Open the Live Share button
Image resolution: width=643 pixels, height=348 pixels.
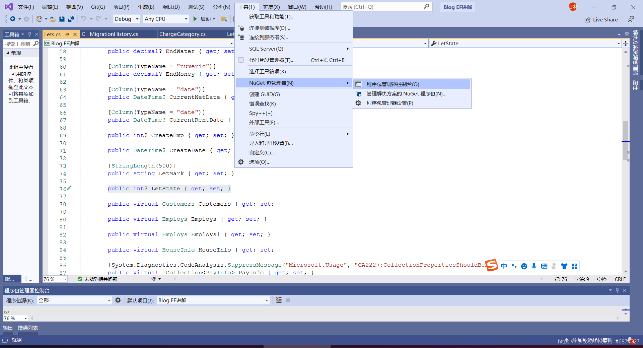click(601, 20)
